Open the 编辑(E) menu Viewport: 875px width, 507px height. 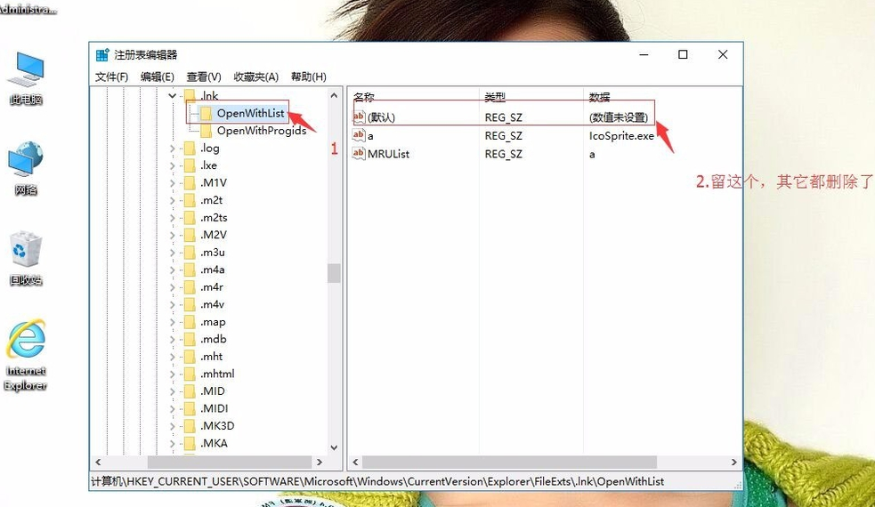coord(158,76)
